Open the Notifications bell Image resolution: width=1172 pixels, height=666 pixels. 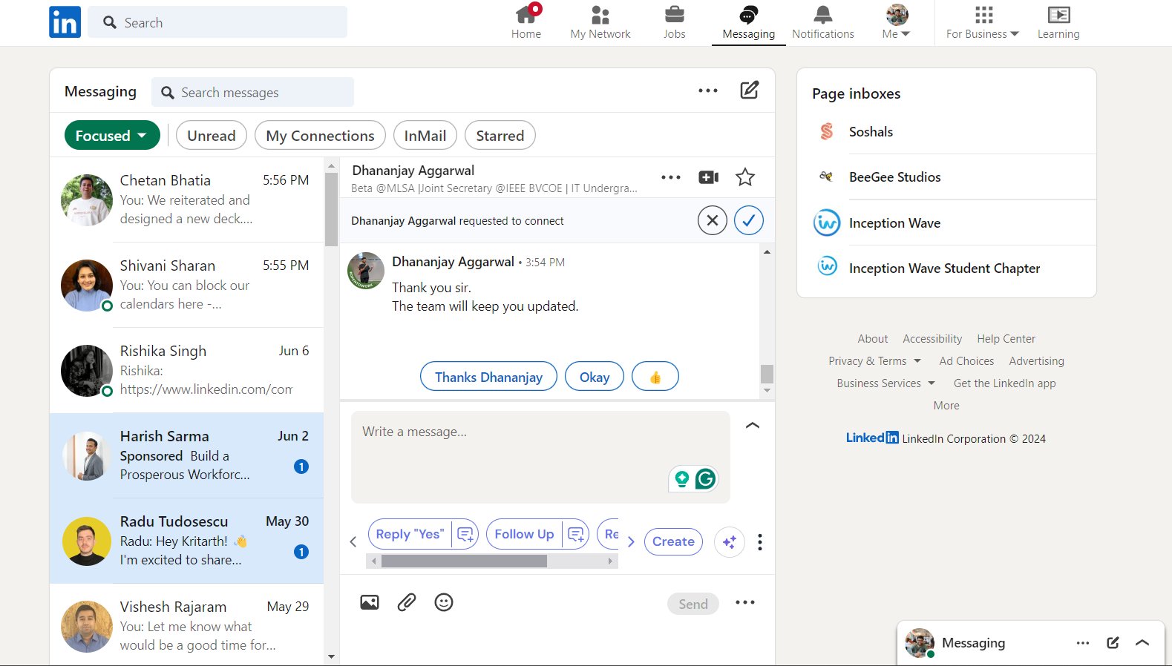coord(822,22)
